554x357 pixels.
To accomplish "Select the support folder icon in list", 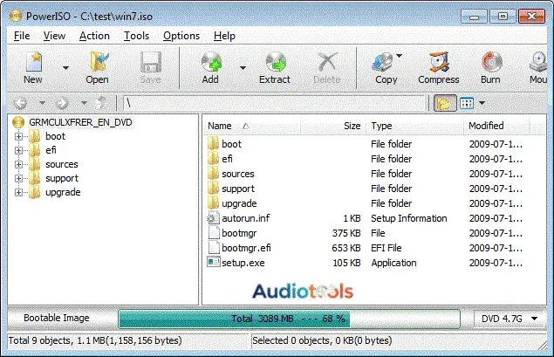I will click(213, 189).
